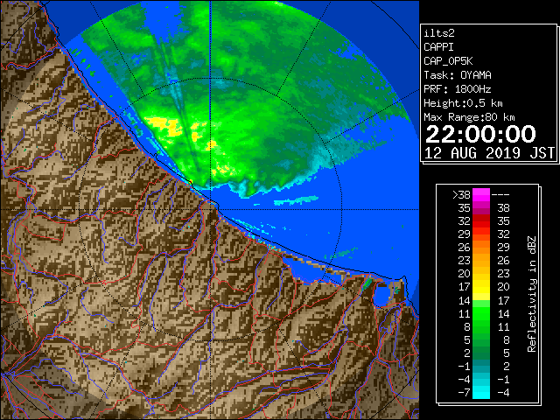
Task: Click the 'CAP_OP5K' label
Action: click(448, 61)
